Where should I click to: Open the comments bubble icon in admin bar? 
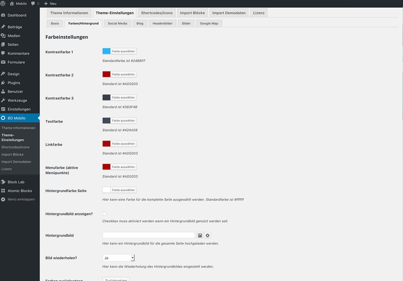(33, 3)
